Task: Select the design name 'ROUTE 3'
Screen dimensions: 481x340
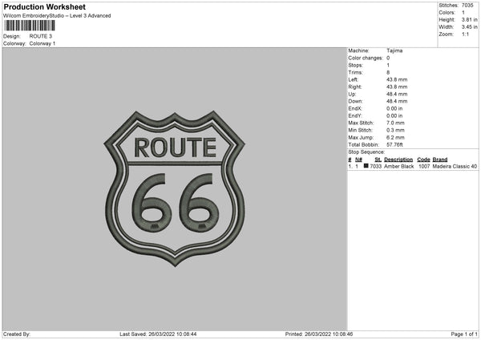Action: pyautogui.click(x=41, y=36)
